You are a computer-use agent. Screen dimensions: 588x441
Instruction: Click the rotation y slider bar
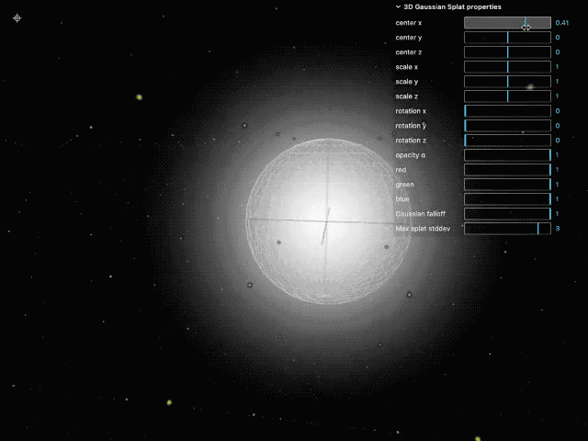(x=507, y=126)
